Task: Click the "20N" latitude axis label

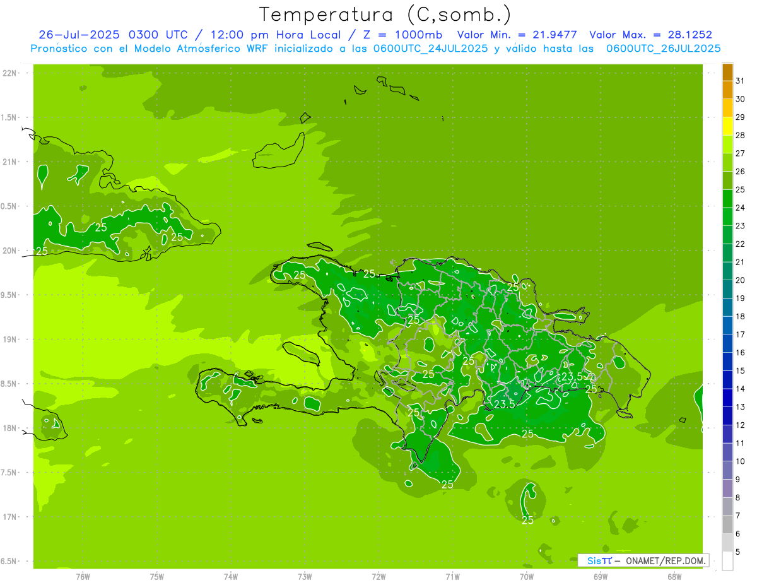Action: click(x=10, y=251)
